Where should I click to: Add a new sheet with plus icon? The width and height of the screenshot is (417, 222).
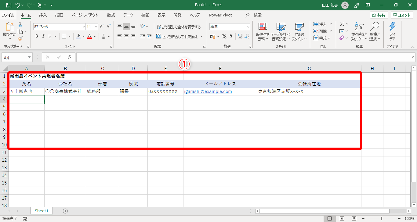(65, 211)
